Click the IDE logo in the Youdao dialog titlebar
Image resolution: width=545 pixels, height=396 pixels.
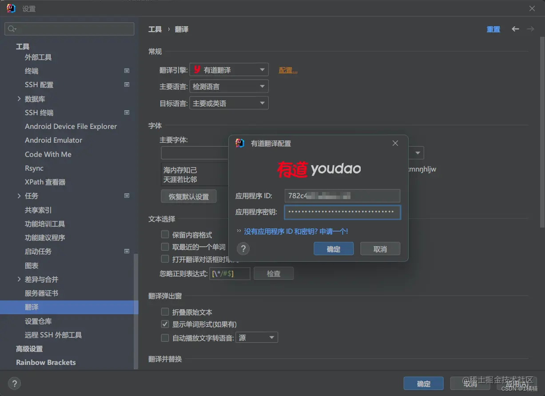coord(239,143)
